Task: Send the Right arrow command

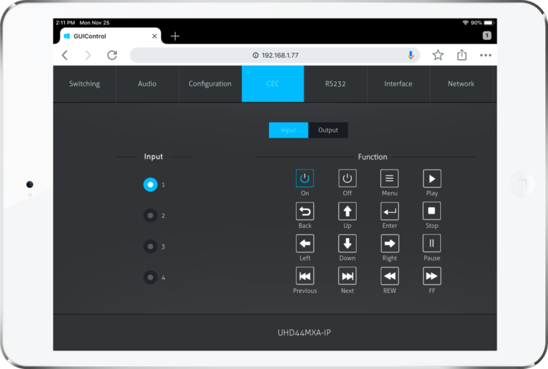Action: click(x=390, y=244)
